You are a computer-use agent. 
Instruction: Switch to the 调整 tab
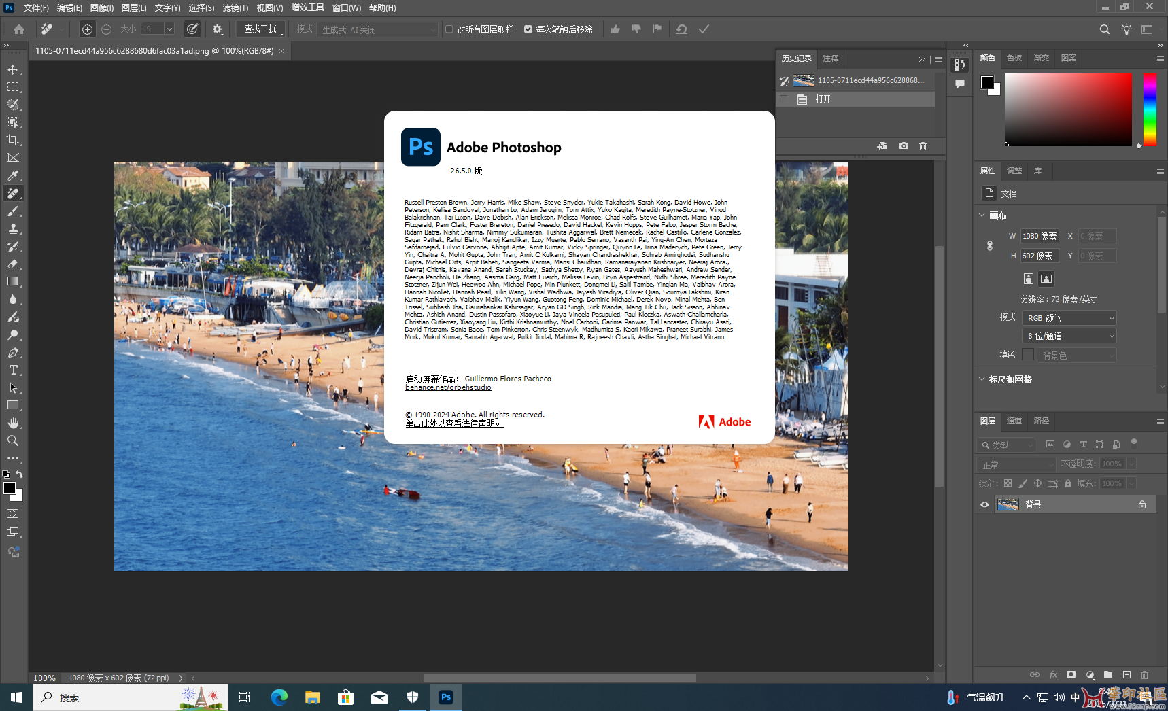(1014, 171)
